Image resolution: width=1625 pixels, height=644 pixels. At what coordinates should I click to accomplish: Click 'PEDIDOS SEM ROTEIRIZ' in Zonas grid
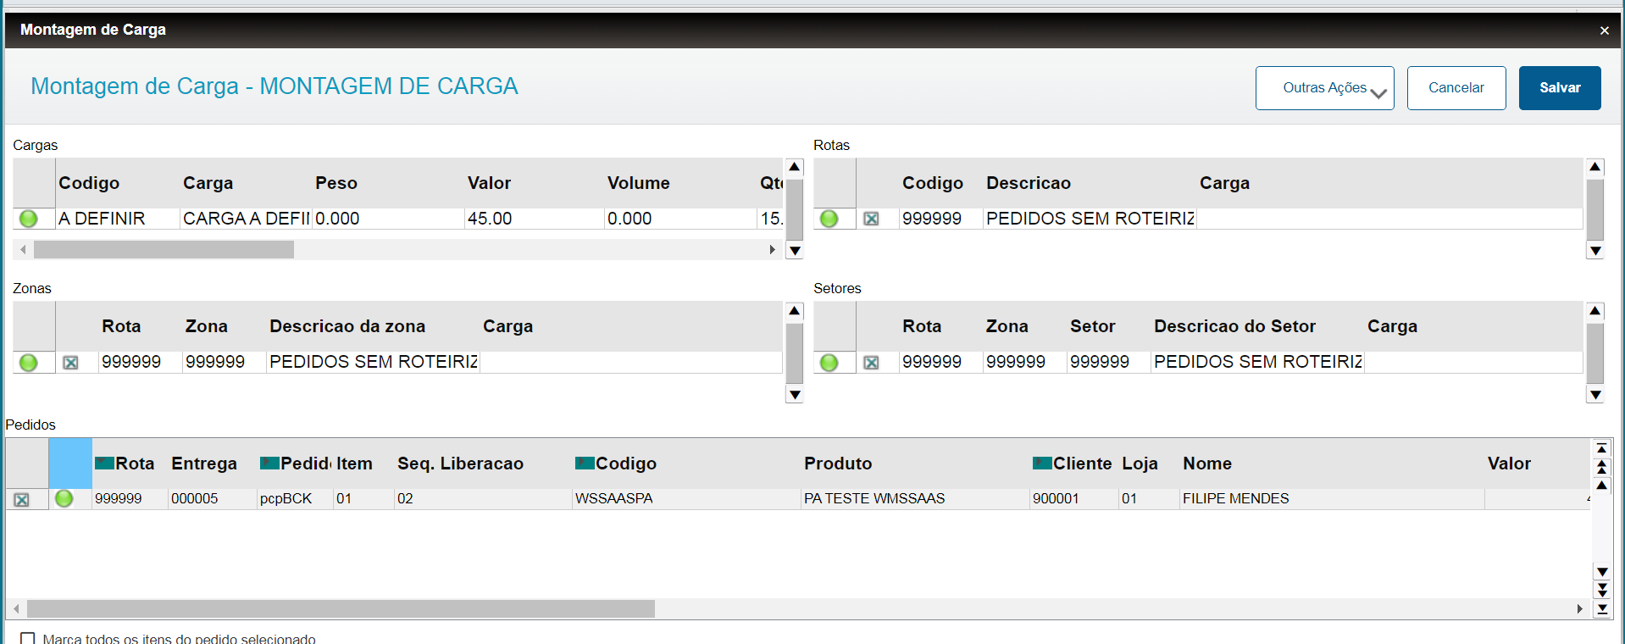click(x=373, y=362)
